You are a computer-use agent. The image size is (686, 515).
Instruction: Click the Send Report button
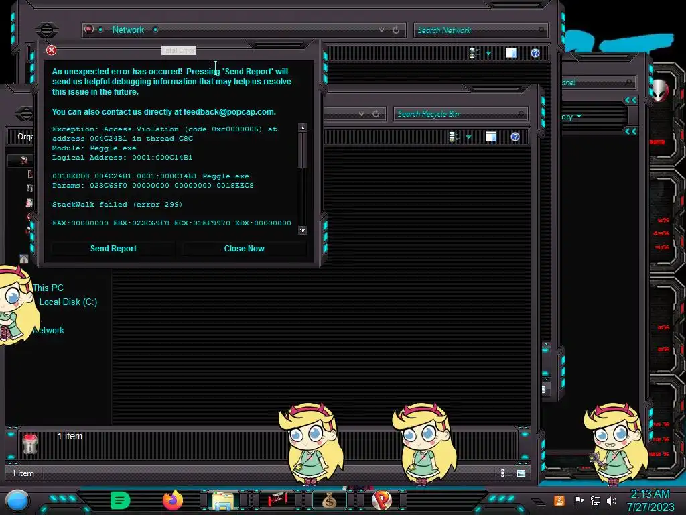point(113,249)
